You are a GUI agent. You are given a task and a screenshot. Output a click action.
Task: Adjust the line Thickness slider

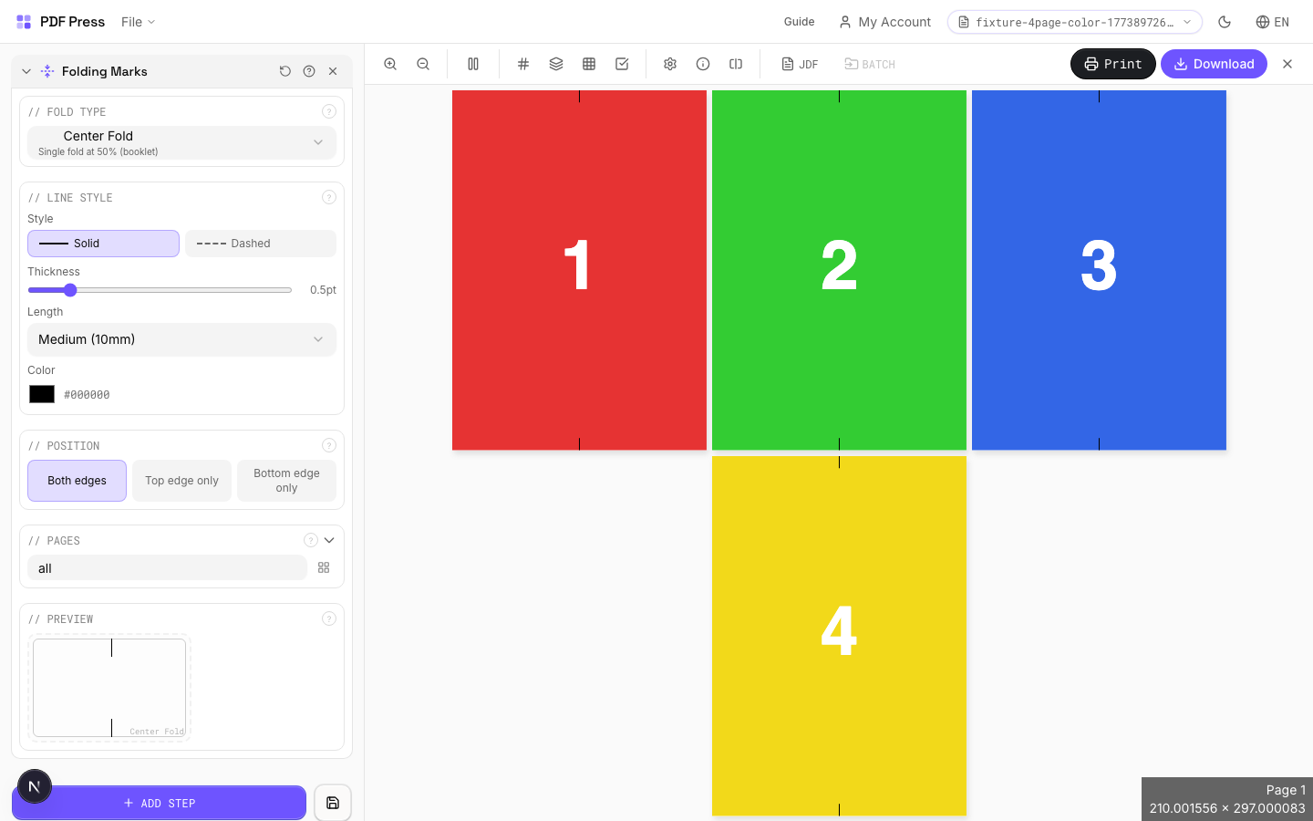click(x=71, y=290)
